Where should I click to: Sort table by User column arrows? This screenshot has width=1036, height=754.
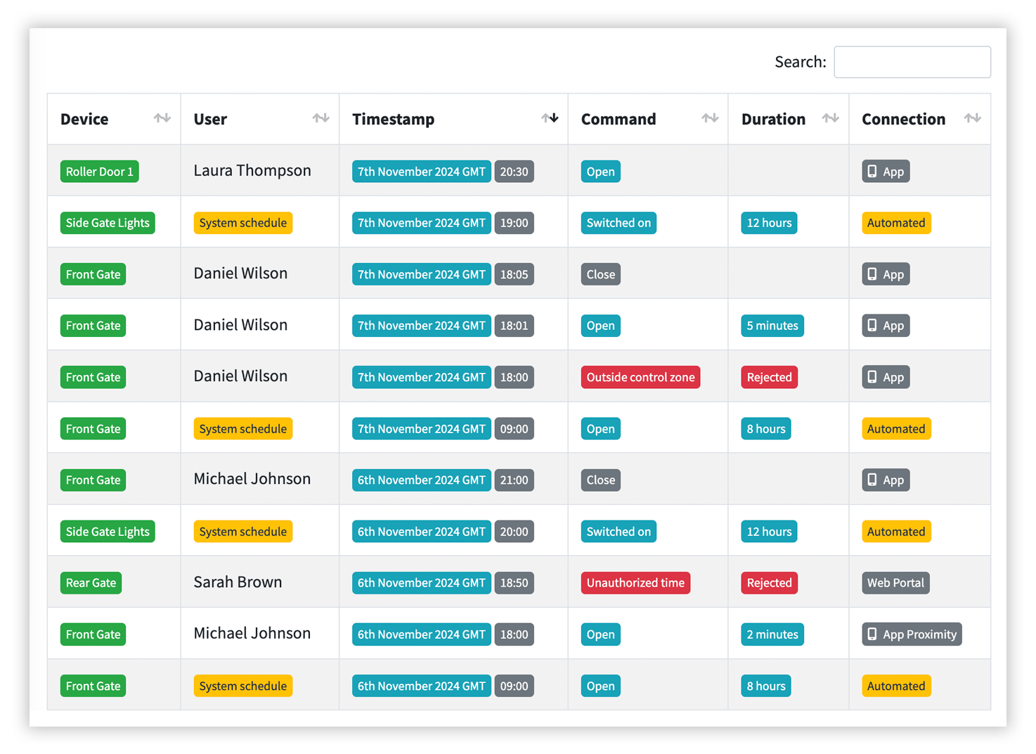click(321, 118)
